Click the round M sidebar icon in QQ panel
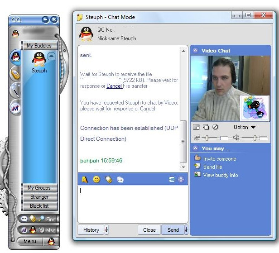This screenshot has height=253, width=279. (15, 108)
